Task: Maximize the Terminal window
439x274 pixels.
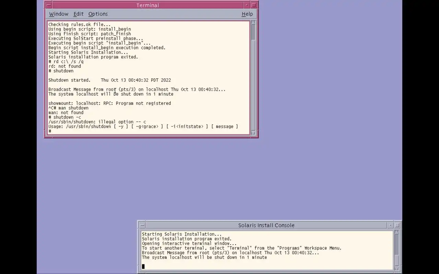Action: (x=253, y=5)
